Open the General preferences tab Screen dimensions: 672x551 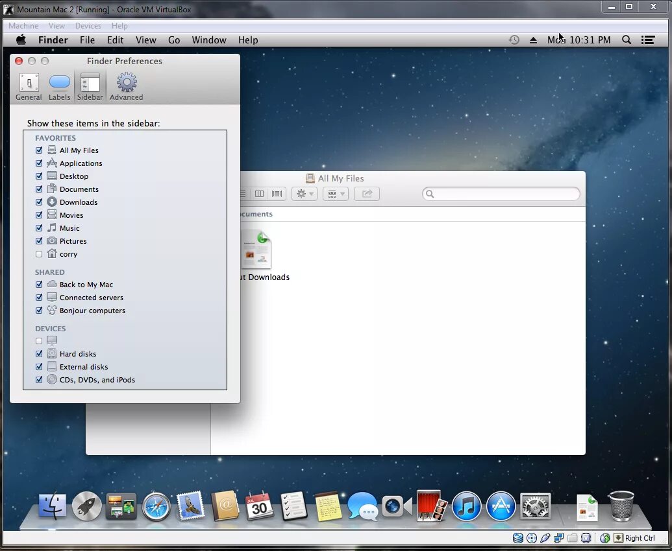pos(29,87)
